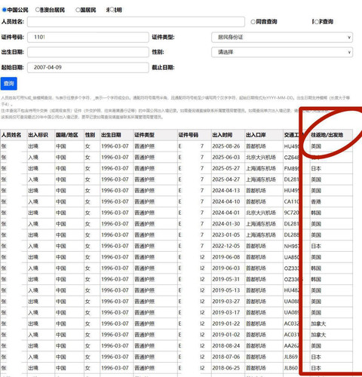
Task: Click the HU482 flight cell
Action: tap(292, 290)
